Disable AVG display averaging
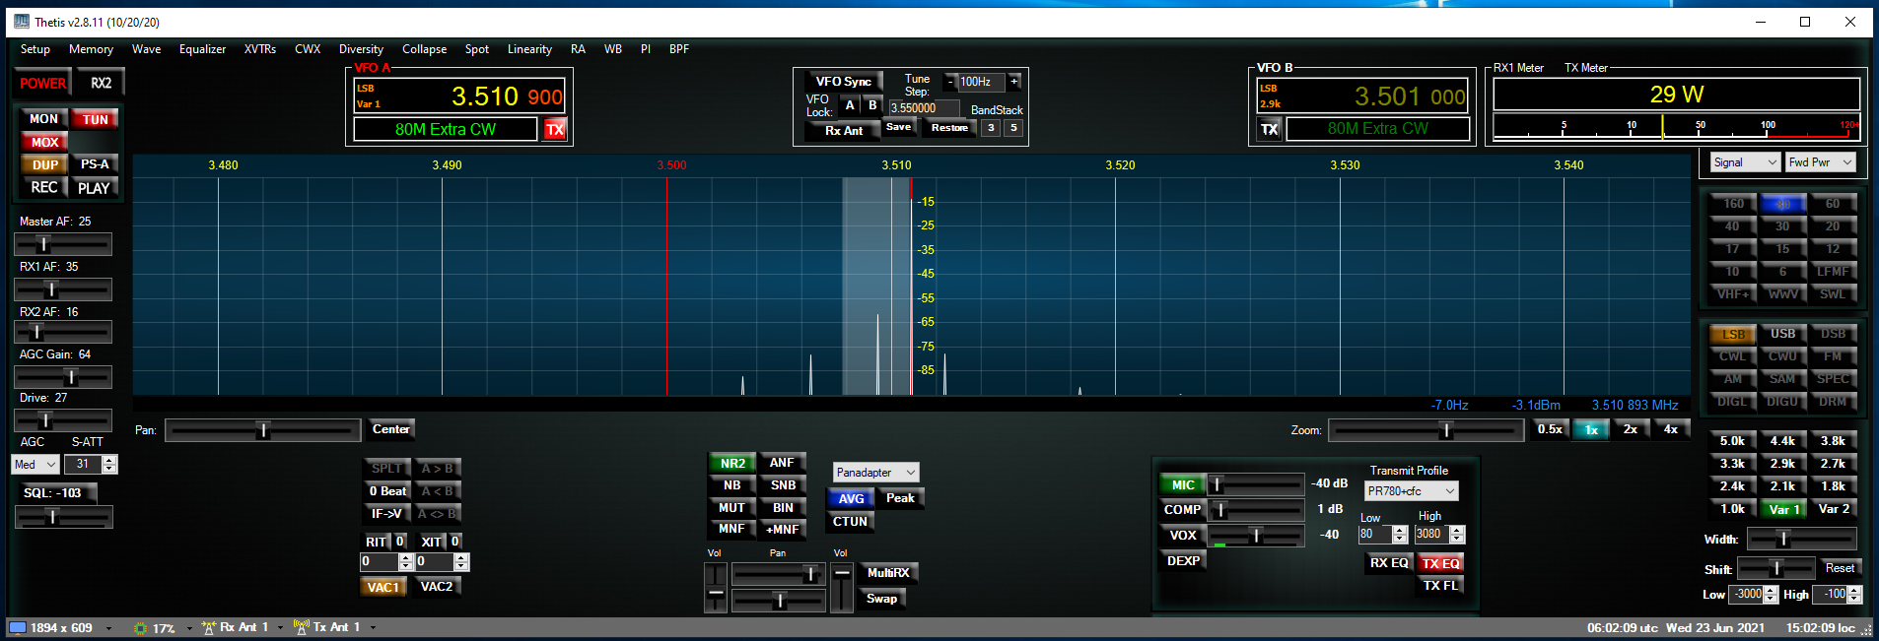Image resolution: width=1879 pixels, height=641 pixels. click(851, 499)
